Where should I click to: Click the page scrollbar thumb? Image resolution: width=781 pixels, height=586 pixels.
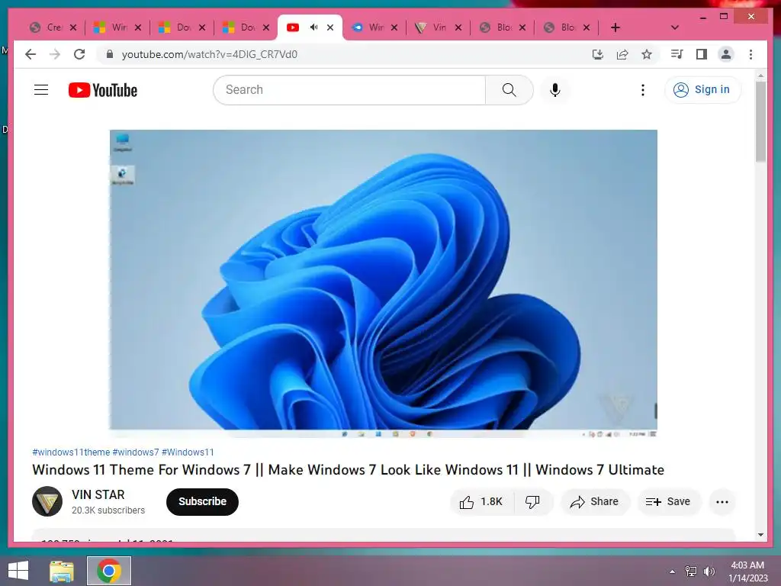[760, 121]
